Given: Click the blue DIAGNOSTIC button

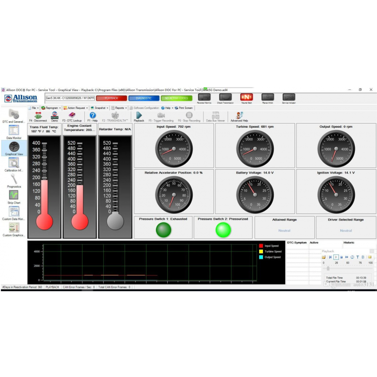Looking at the screenshot, I should click(x=143, y=98).
